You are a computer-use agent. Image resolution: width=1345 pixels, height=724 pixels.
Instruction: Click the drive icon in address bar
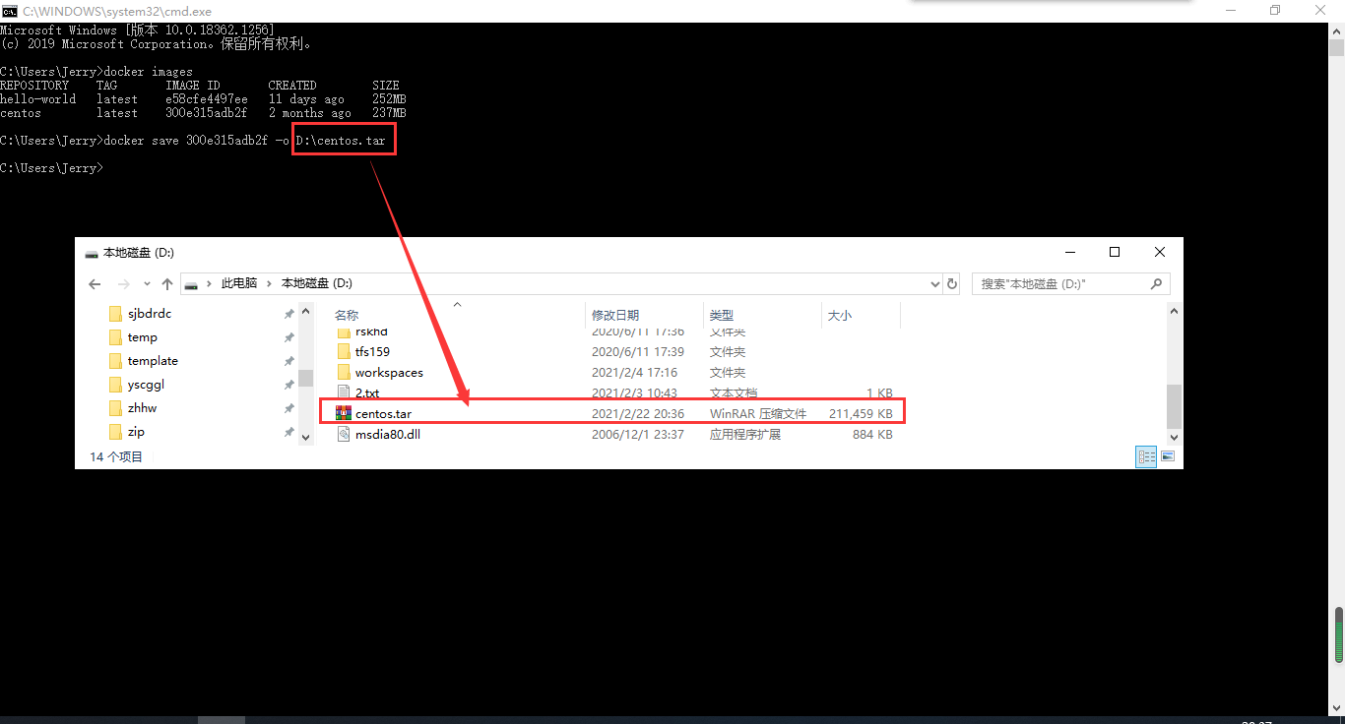pos(193,283)
